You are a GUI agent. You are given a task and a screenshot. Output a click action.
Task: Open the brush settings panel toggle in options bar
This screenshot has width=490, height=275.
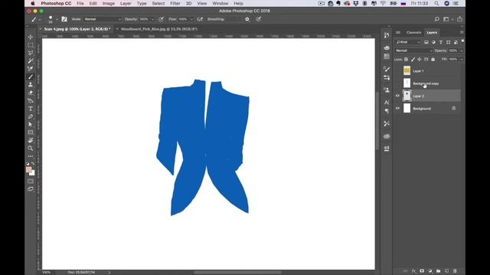64,19
